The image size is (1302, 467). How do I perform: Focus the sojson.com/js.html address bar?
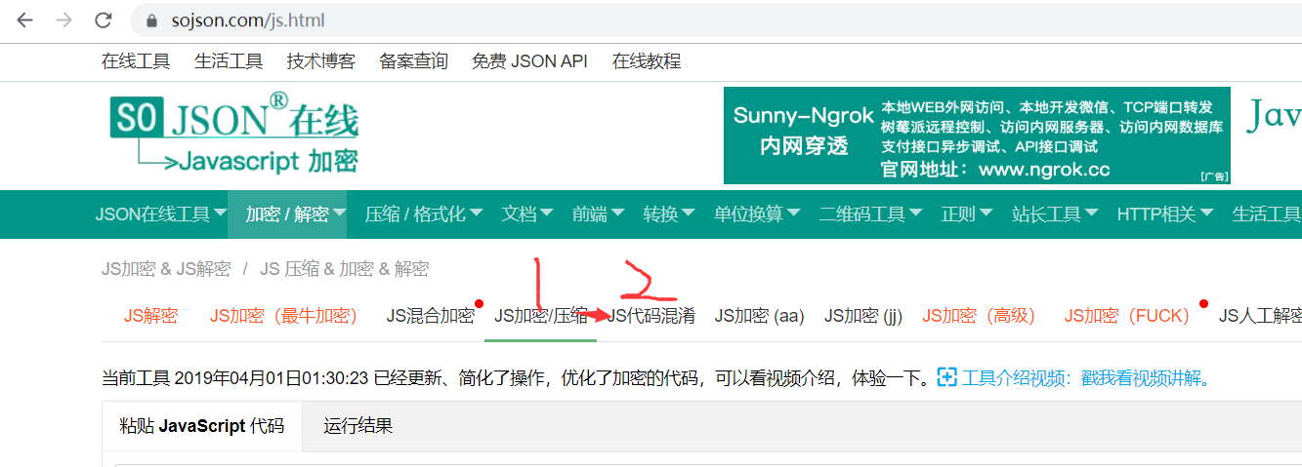[x=715, y=19]
